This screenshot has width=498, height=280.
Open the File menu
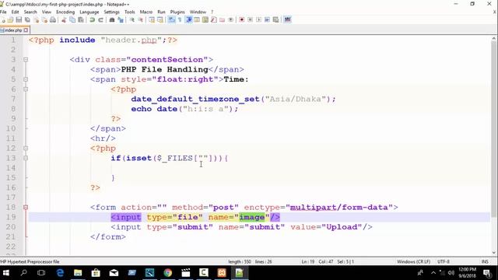pyautogui.click(x=3, y=12)
